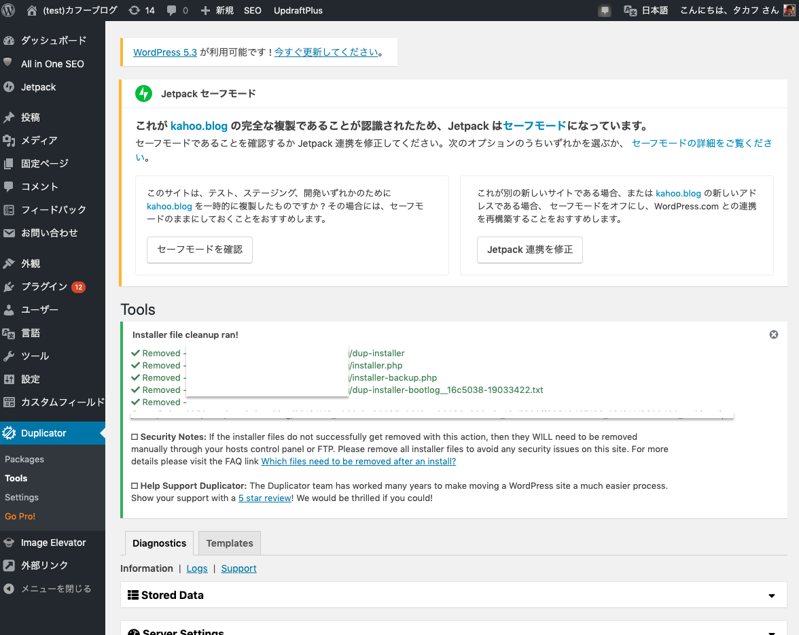The height and width of the screenshot is (635, 799).
Task: Click the Duplicator gear icon in sidebar
Action: [x=9, y=433]
